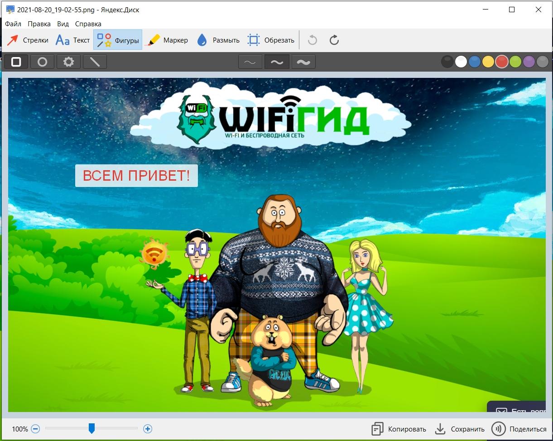The image size is (553, 441).
Task: Click the app icon in the title bar
Action: click(10, 9)
